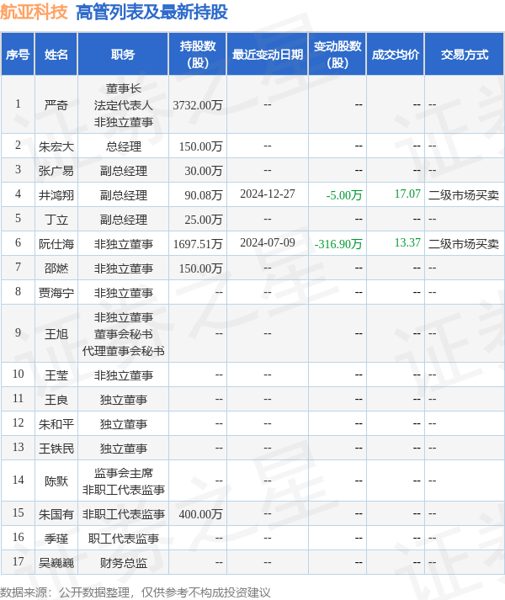505x600 pixels.
Task: Click the name 王旭
Action: pos(56,334)
